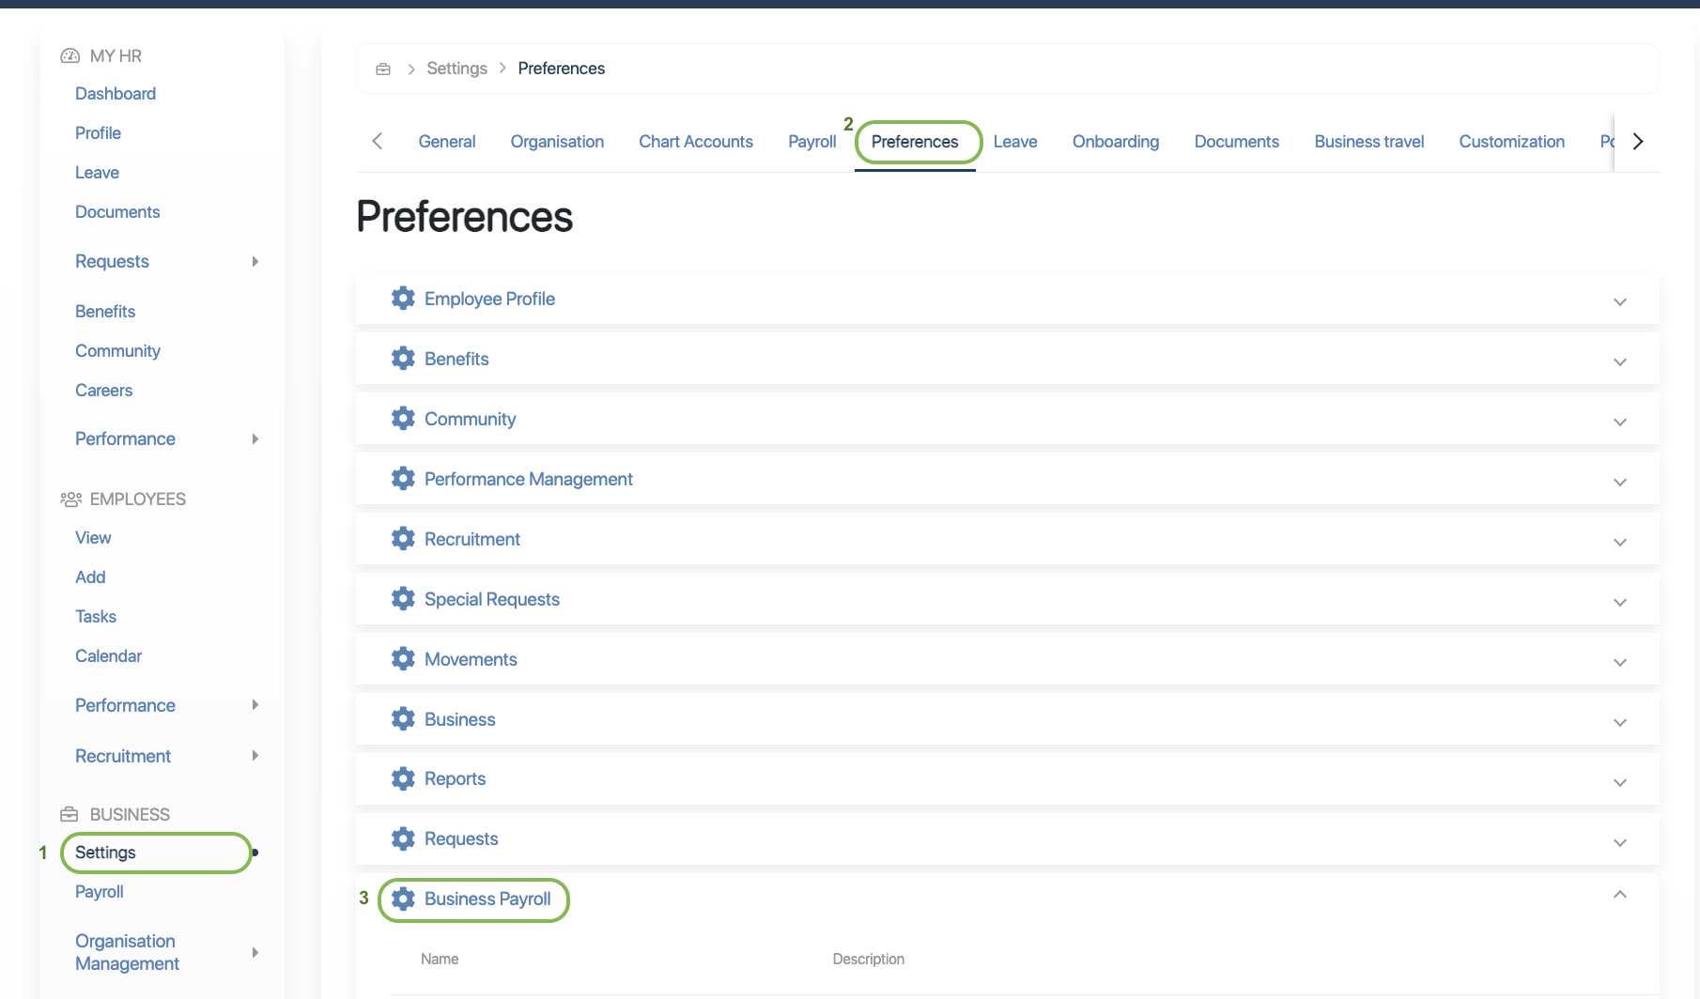The height and width of the screenshot is (999, 1700).
Task: Click the gear icon next to Recruitment
Action: 403,539
